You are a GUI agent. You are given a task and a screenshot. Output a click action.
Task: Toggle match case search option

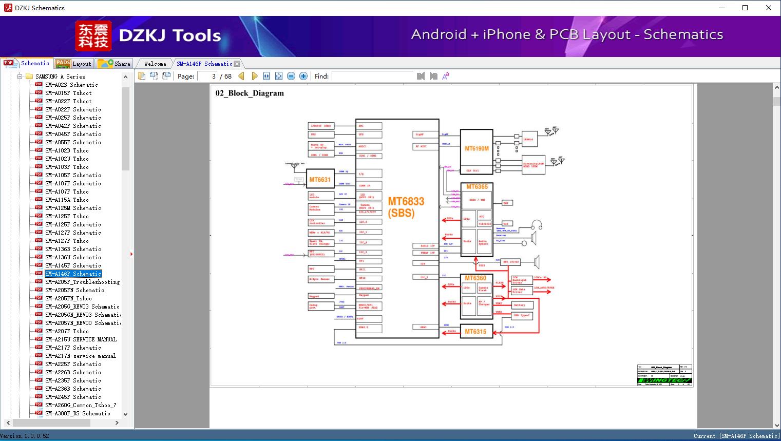[446, 76]
